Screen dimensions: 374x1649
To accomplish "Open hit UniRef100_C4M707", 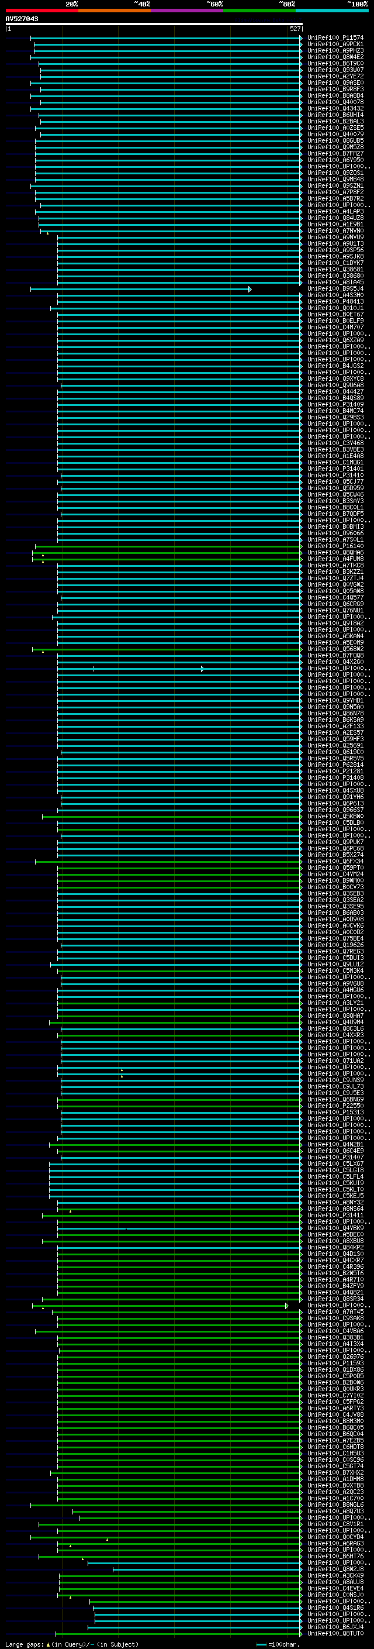I will 335,328.
